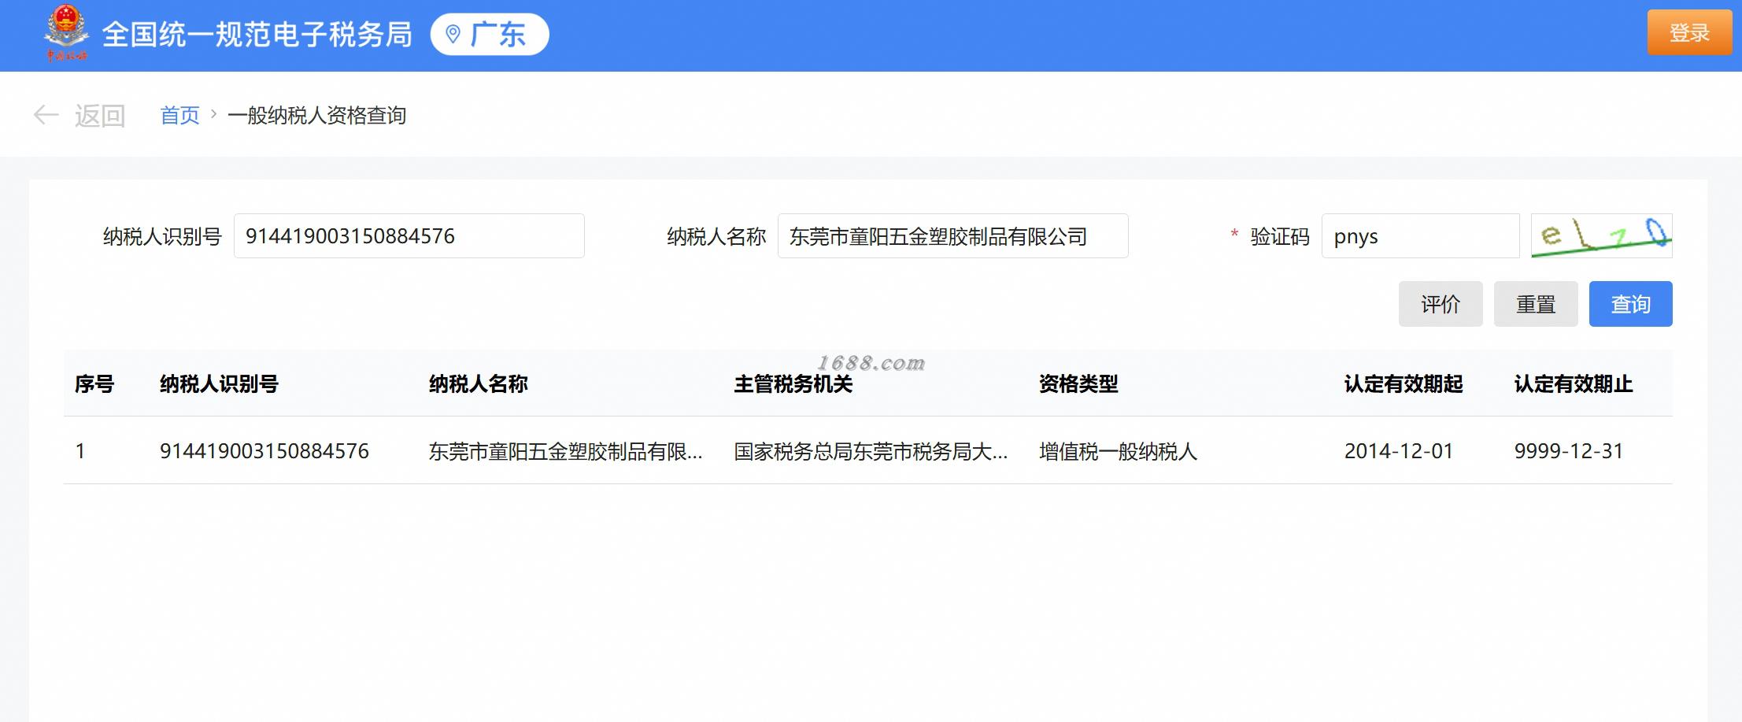
Task: Open the 广东 region selector
Action: pyautogui.click(x=490, y=35)
